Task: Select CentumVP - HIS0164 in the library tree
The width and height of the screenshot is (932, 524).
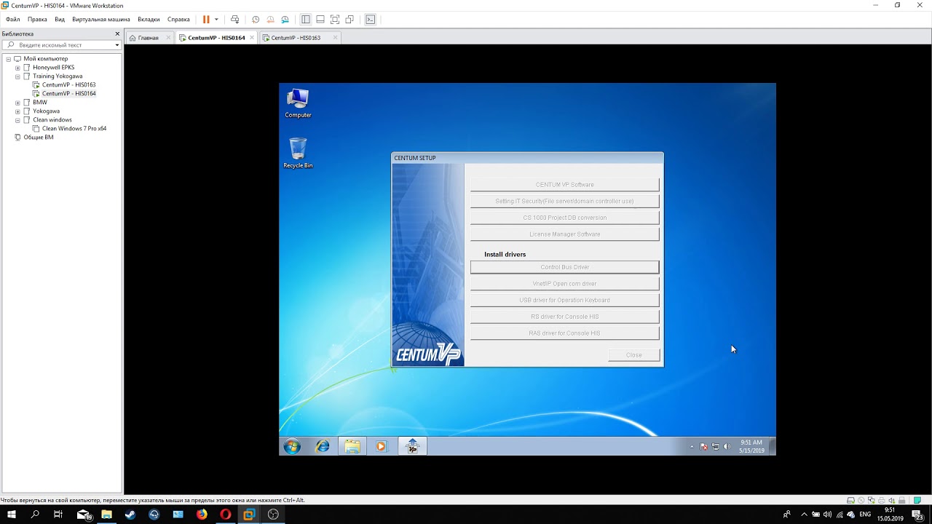Action: 68,94
